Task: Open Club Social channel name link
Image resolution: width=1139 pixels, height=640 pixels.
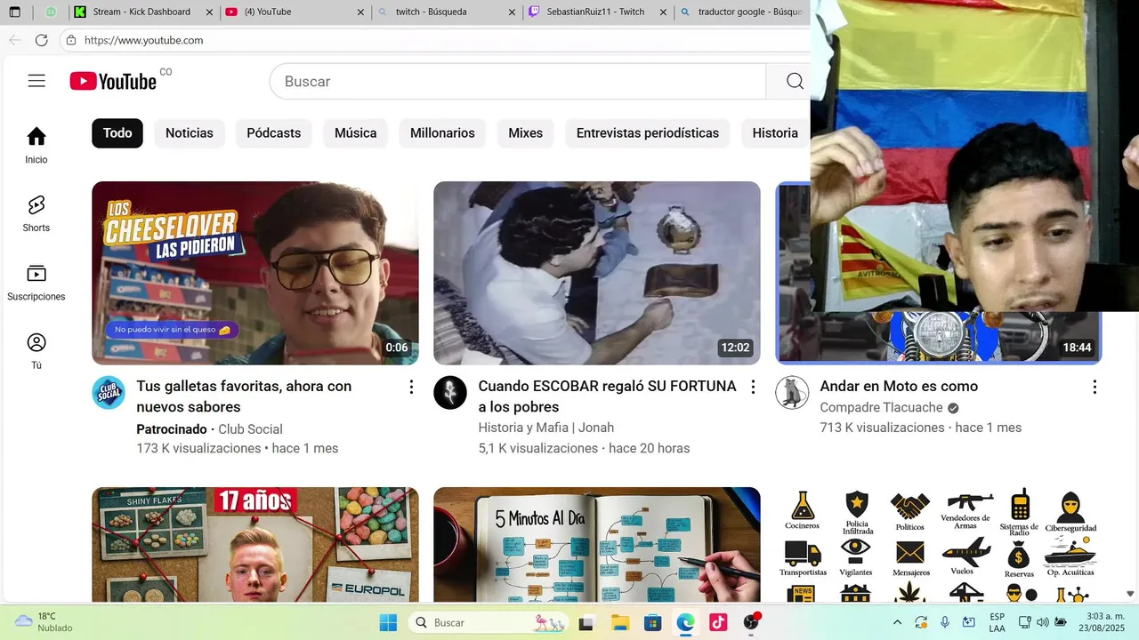Action: (251, 429)
